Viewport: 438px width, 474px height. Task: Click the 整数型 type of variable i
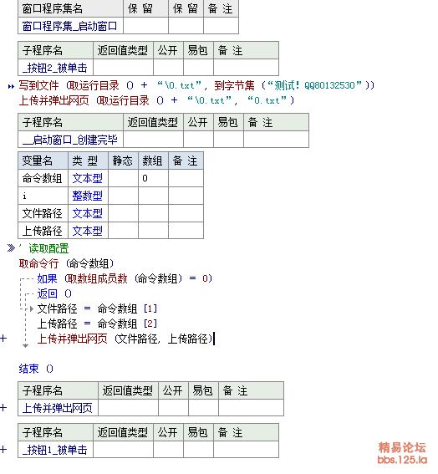point(88,196)
